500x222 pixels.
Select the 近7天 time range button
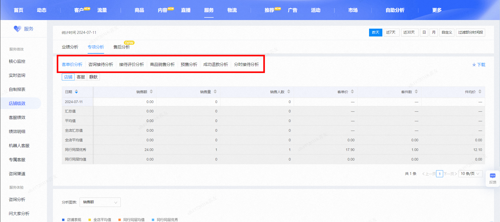click(x=391, y=33)
